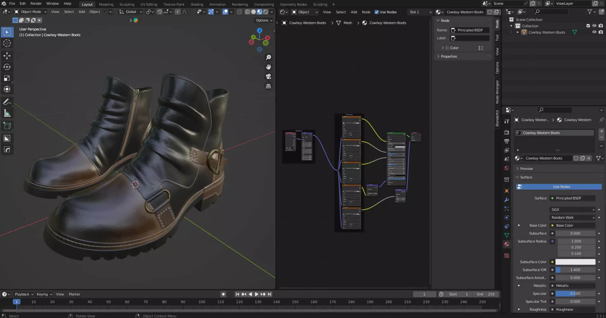Open the Playback popover in timeline
Screen dimensions: 606x318
24,294
